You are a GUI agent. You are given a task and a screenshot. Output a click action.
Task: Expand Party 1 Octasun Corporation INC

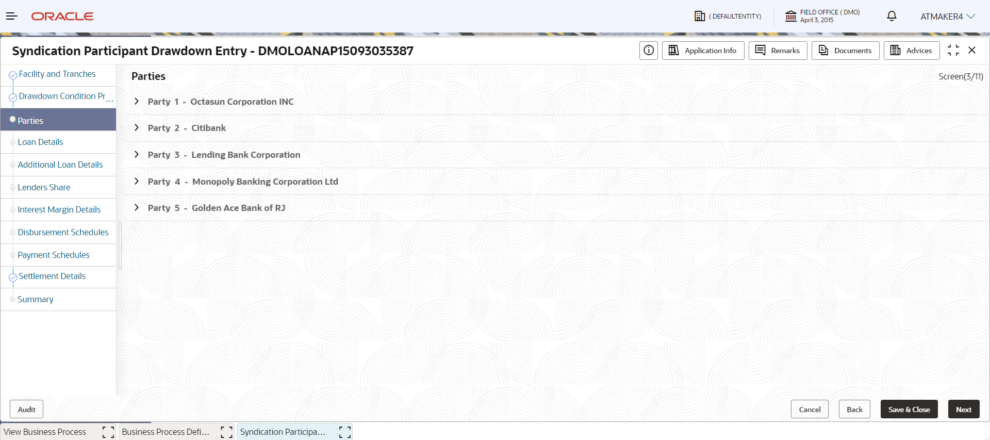coord(137,101)
